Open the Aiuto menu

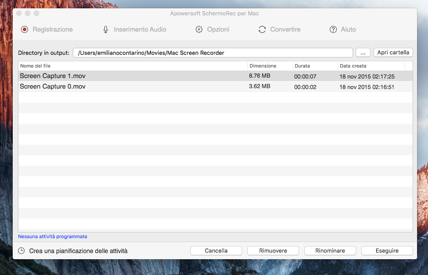coord(348,29)
